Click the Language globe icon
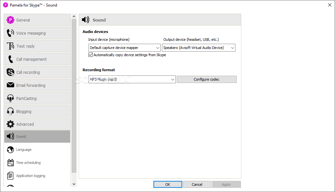The image size is (335, 192). (10, 150)
